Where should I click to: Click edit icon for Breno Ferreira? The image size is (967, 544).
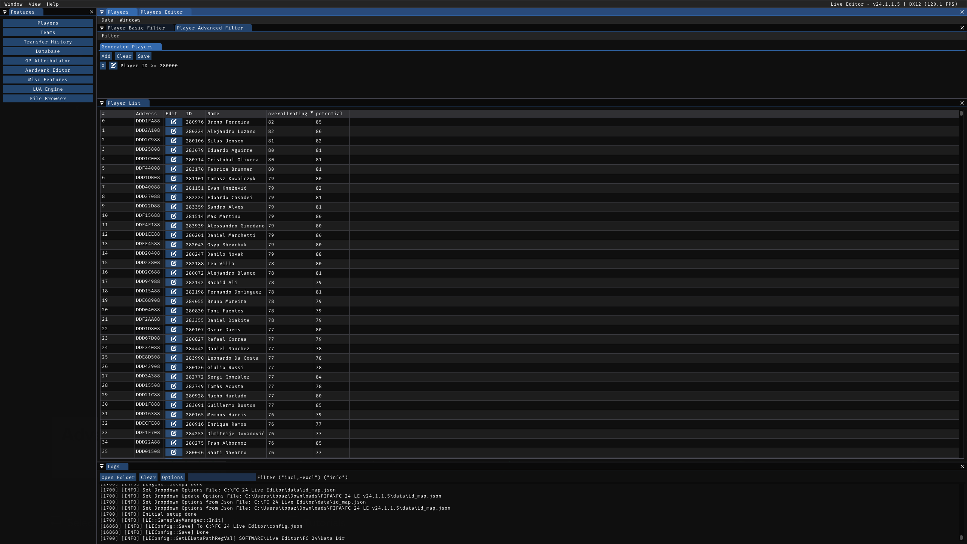(174, 122)
